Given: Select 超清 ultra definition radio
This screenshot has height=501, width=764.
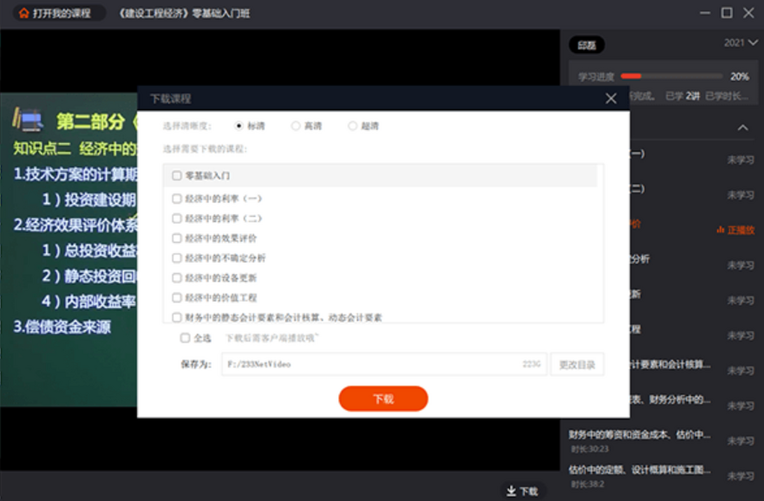Looking at the screenshot, I should pos(352,126).
